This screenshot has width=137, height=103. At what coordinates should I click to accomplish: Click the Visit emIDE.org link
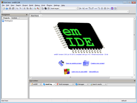[94, 72]
